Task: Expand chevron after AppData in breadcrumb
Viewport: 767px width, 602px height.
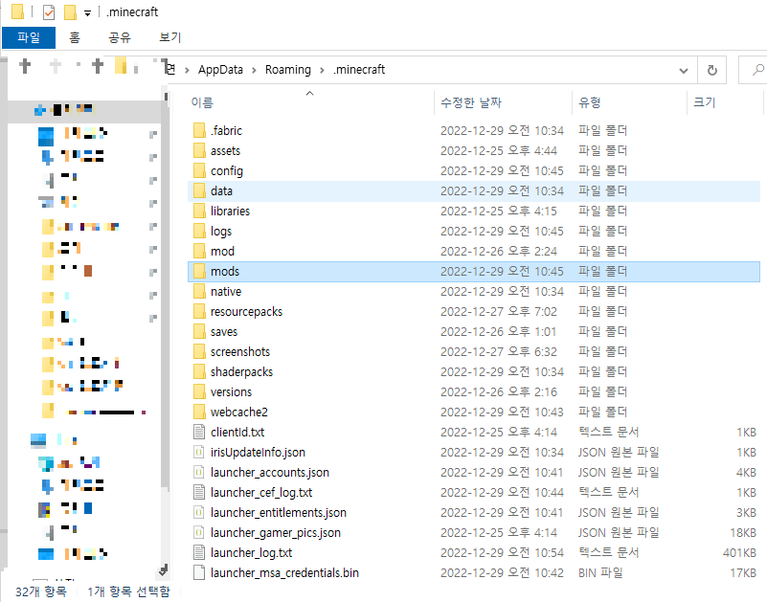Action: [x=254, y=71]
